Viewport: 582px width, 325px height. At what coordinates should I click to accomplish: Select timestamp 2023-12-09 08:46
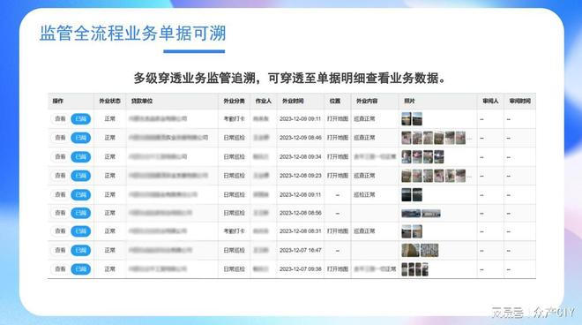pyautogui.click(x=301, y=138)
